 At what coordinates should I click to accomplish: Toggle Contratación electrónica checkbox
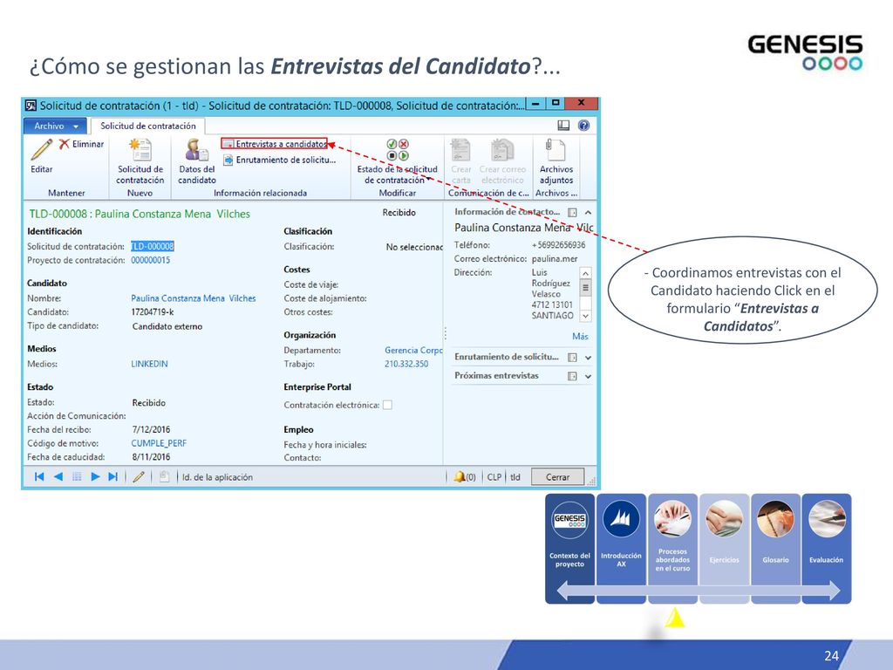tap(387, 405)
